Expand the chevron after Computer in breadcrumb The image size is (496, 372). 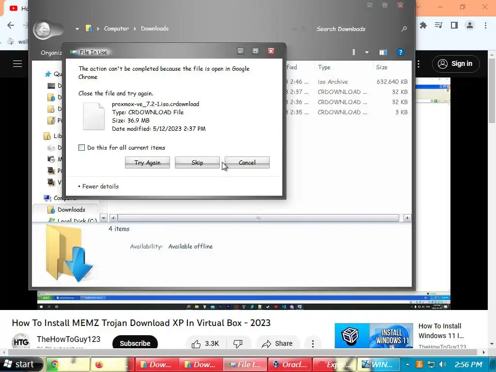pyautogui.click(x=135, y=29)
